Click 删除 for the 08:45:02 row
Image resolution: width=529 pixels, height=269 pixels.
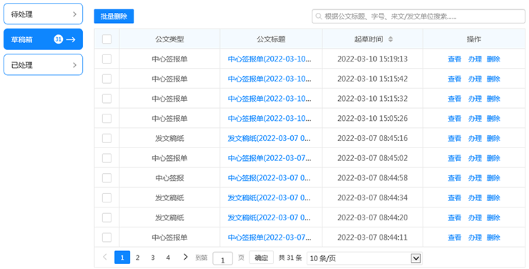pyautogui.click(x=493, y=158)
